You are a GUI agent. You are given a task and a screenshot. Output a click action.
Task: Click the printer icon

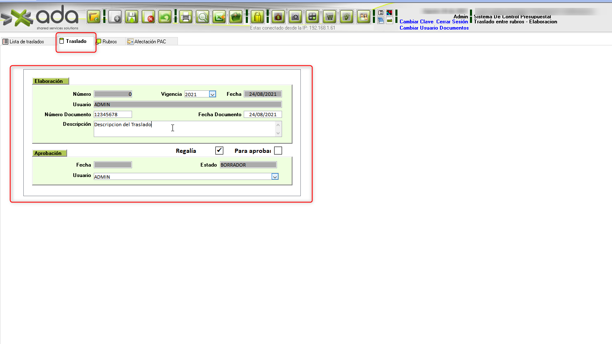point(186,17)
